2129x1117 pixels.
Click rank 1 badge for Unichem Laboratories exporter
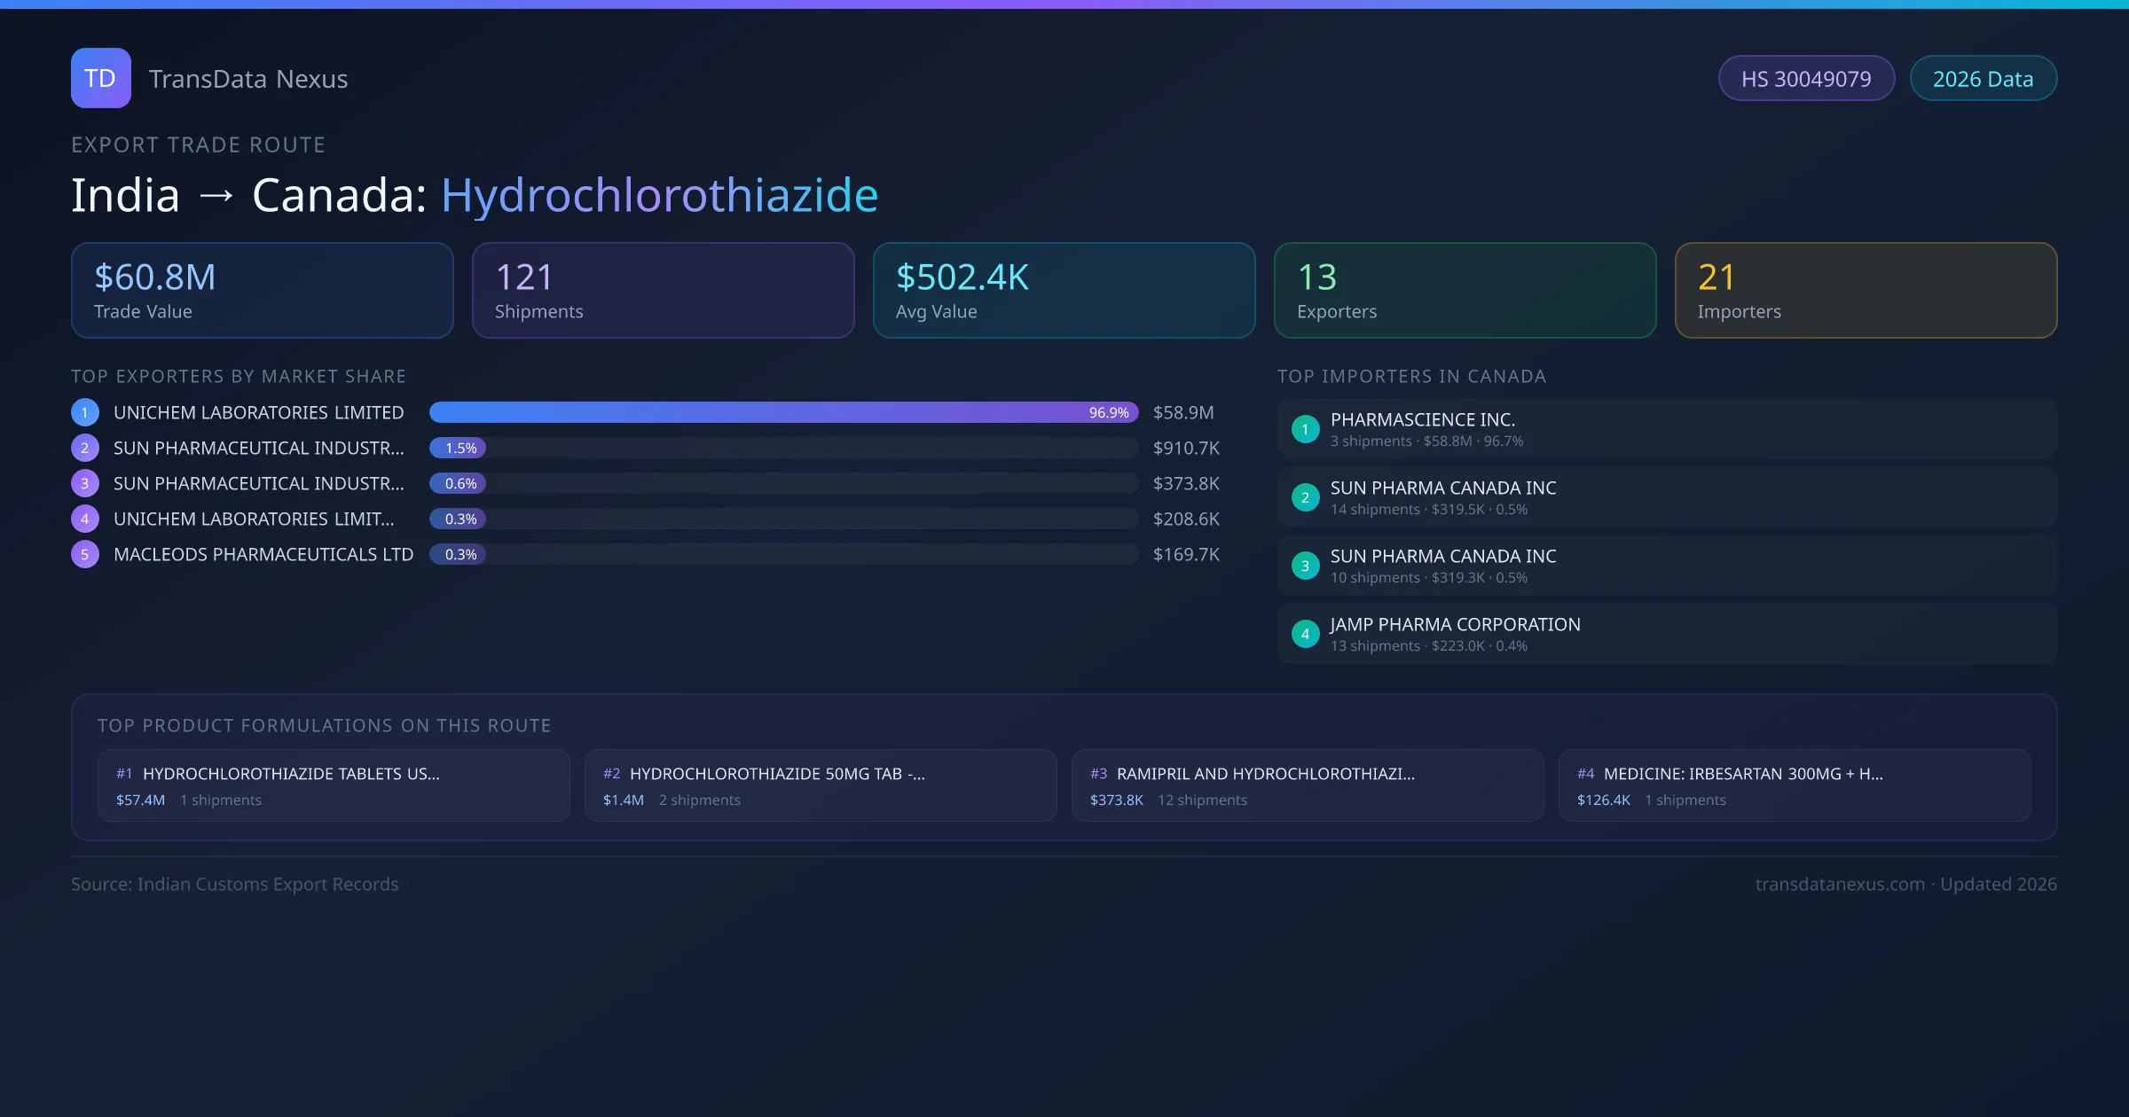click(85, 412)
